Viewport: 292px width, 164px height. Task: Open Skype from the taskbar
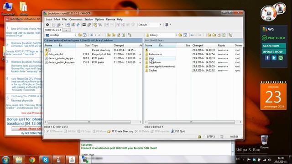pos(45,159)
